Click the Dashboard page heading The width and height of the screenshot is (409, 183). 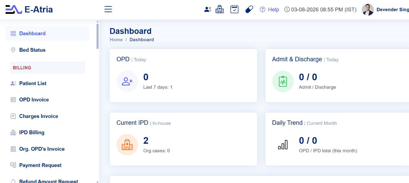(x=131, y=31)
